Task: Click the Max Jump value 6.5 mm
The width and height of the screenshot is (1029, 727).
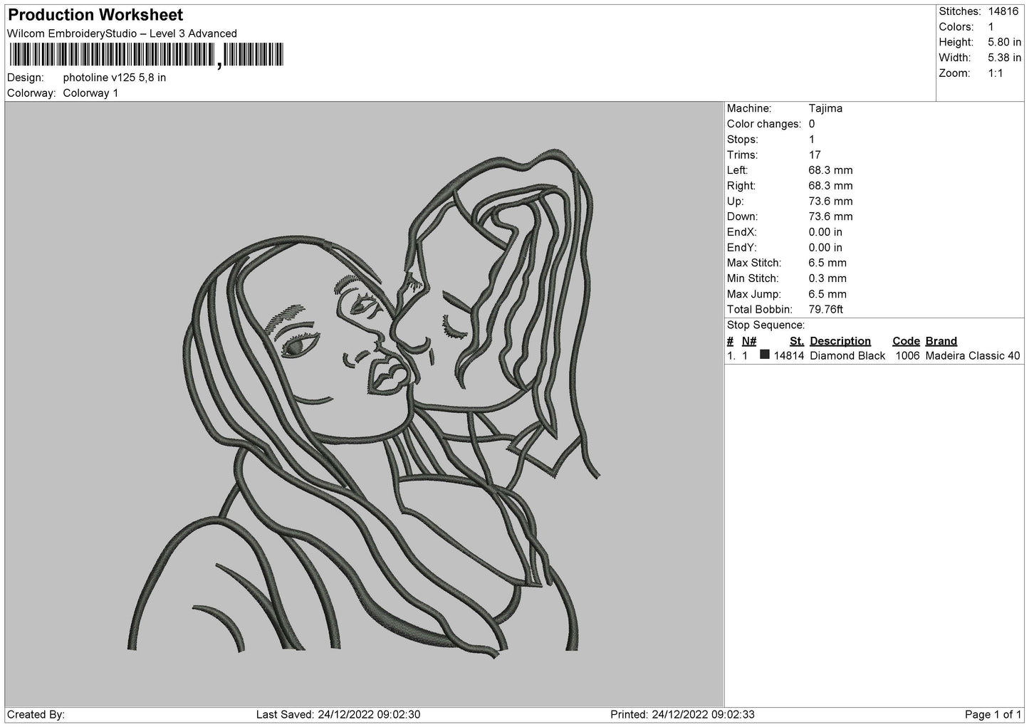Action: tap(827, 294)
